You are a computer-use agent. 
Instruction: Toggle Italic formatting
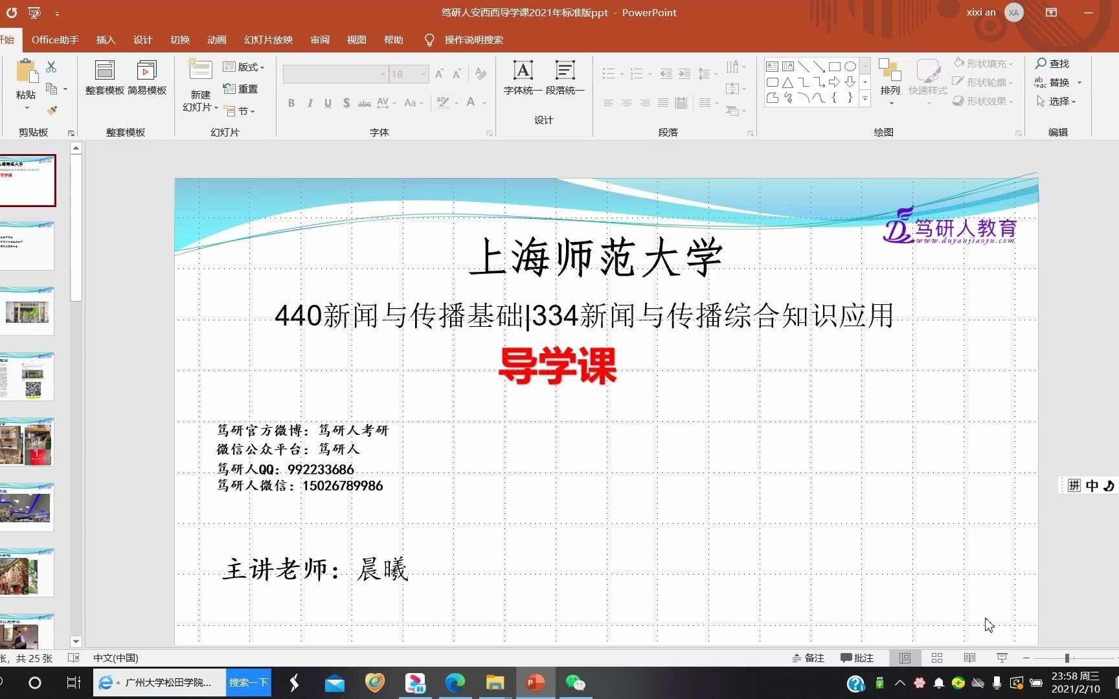tap(310, 103)
